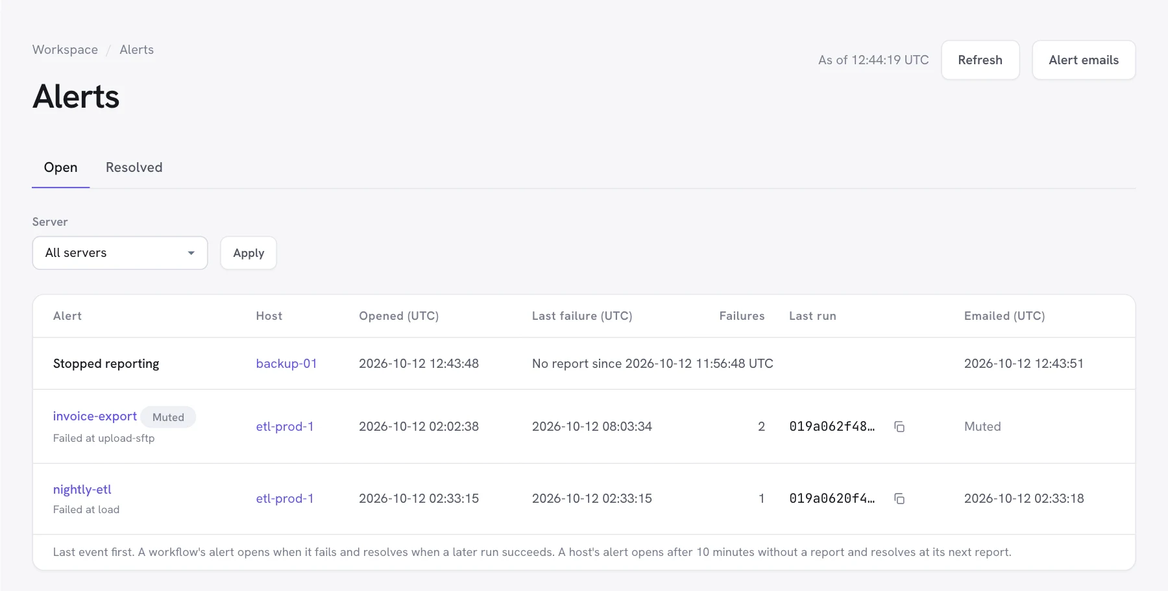Click opened time 2026-10-12 02:02:38
The width and height of the screenshot is (1168, 591).
coord(419,427)
